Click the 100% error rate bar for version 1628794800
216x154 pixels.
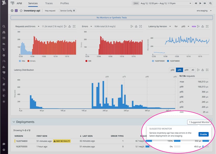(x=177, y=141)
